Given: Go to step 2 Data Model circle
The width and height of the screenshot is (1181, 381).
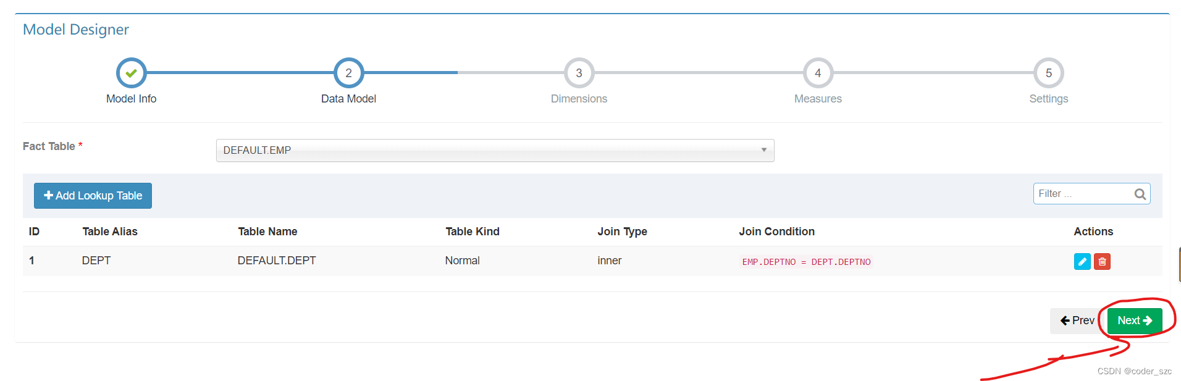Looking at the screenshot, I should [x=348, y=73].
